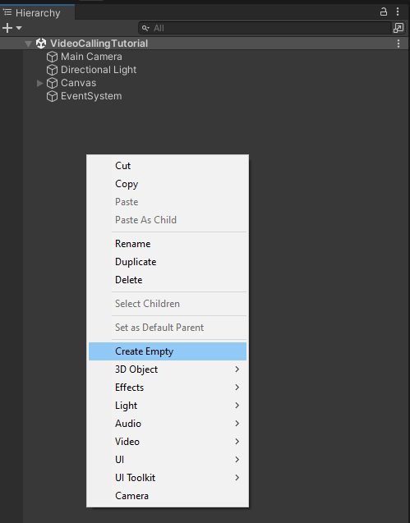Expand the UI Toolkit submenu arrow
The image size is (410, 523).
(x=237, y=477)
